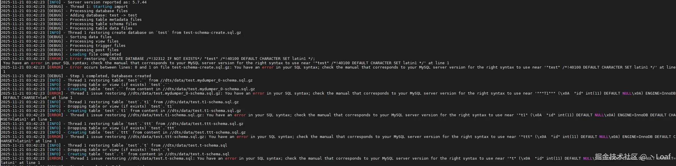Click the 'Processing table metadata files' log entry
This screenshot has width=676, height=166.
(105, 20)
